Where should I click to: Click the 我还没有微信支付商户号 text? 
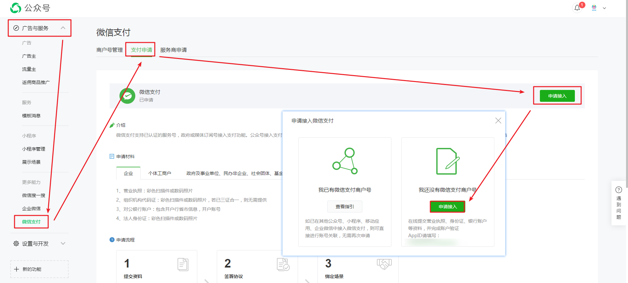click(x=448, y=190)
